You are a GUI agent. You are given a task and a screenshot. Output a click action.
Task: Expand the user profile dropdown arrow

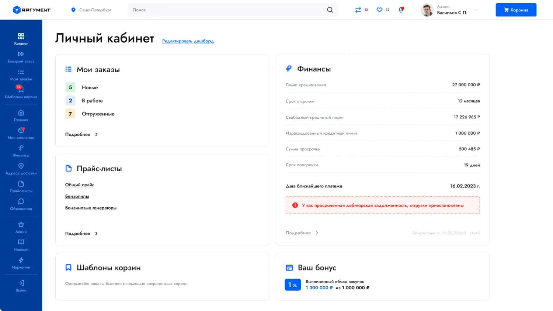click(476, 10)
